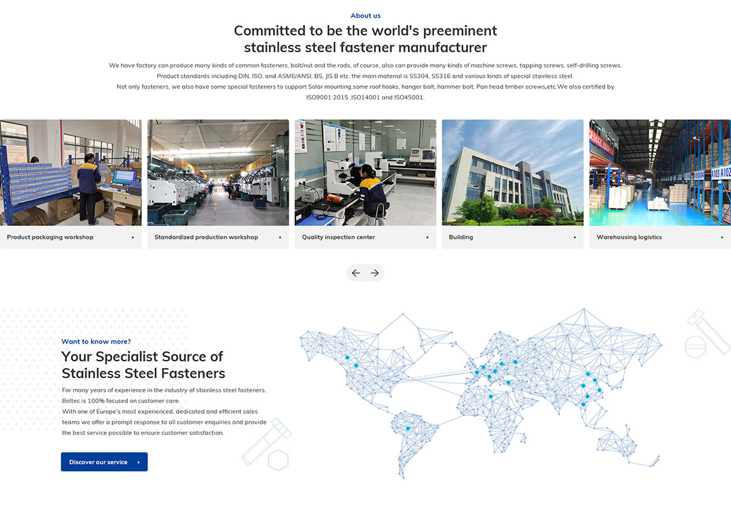Open the Standardized production workshop photo

pyautogui.click(x=218, y=172)
